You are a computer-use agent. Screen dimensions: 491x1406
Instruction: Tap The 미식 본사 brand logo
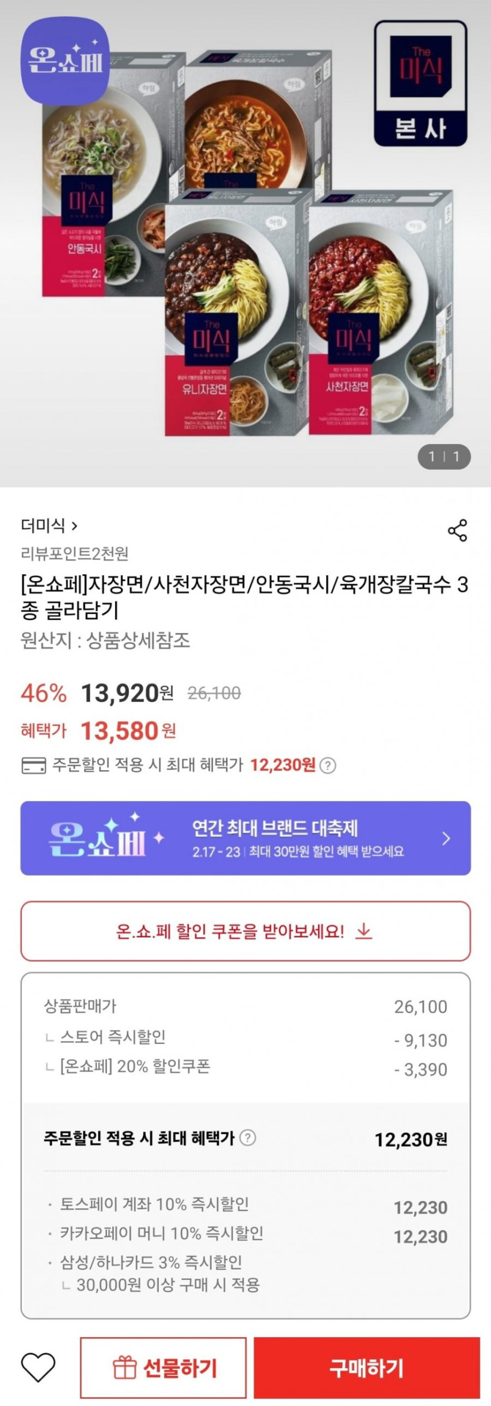click(420, 84)
